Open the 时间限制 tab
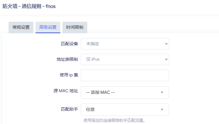Screen dimensions: 219x124 click(x=75, y=27)
